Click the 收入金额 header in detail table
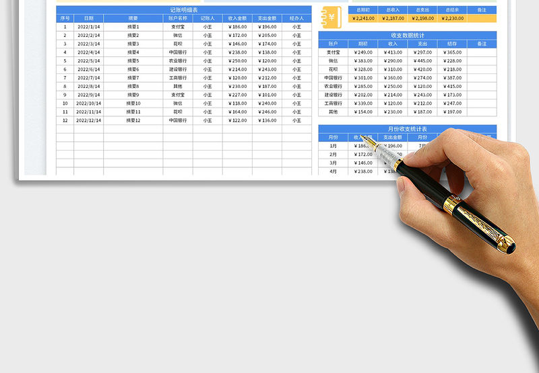Image resolution: width=539 pixels, height=373 pixels. (237, 18)
